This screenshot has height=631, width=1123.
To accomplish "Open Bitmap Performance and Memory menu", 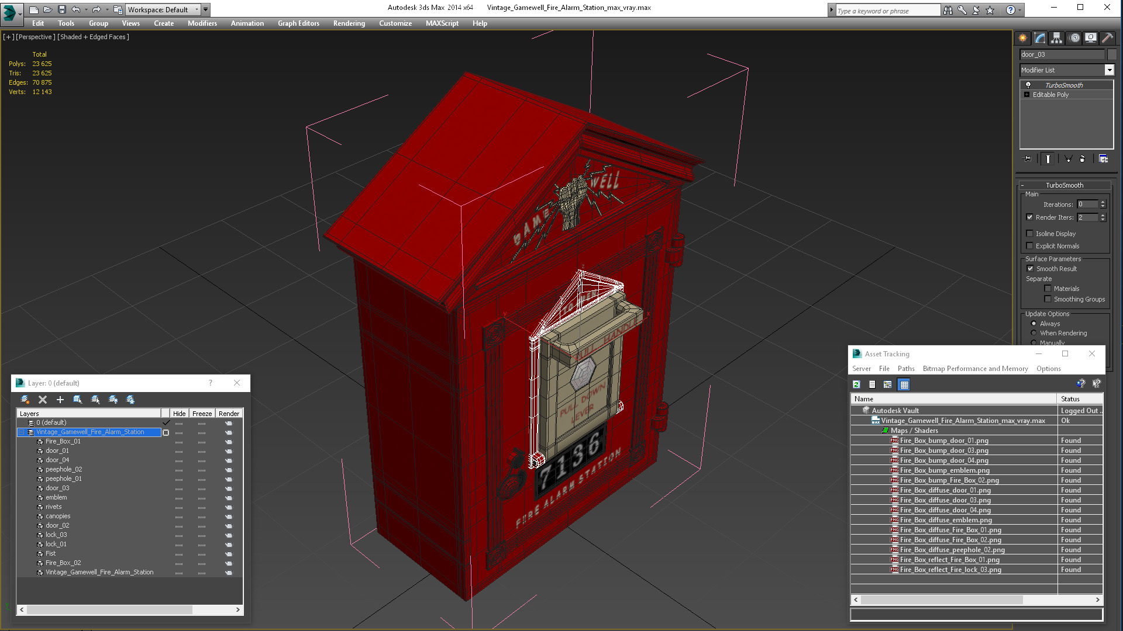I will [975, 369].
